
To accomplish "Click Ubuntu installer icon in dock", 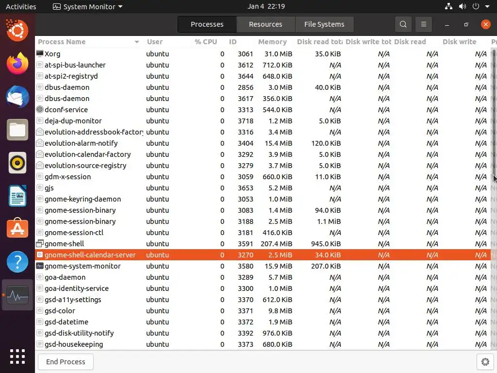I will click(x=17, y=30).
